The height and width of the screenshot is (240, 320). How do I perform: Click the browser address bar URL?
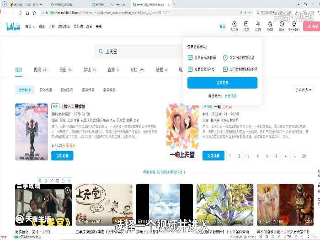point(109,13)
